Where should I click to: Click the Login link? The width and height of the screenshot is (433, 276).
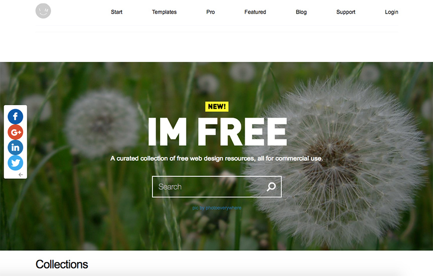coord(391,12)
